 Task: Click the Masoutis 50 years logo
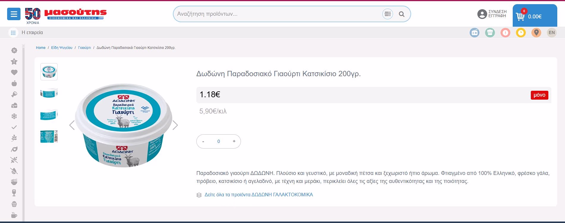65,15
